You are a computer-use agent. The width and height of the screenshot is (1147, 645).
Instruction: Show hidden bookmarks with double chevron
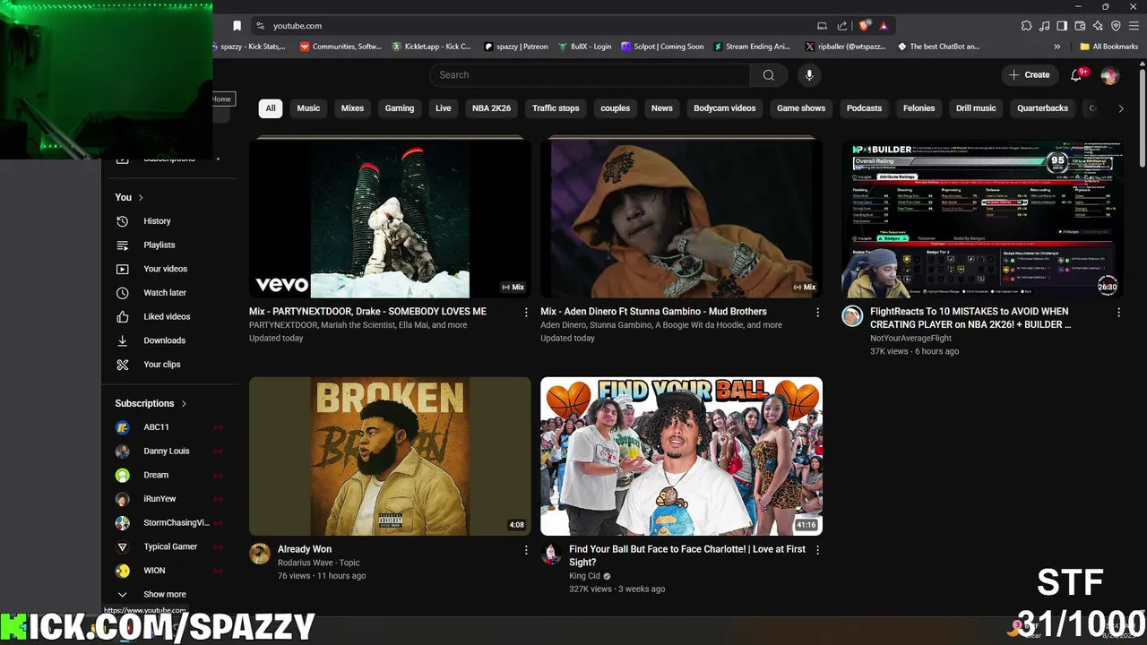(x=1057, y=47)
